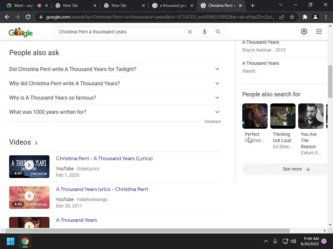Open Chrome three-dot menu
333x249 pixels.
click(x=326, y=17)
